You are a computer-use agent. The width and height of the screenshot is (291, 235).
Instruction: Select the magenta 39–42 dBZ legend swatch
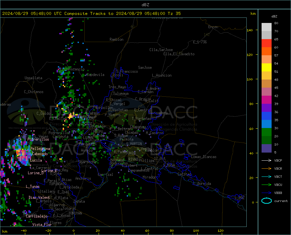[x=266, y=100]
